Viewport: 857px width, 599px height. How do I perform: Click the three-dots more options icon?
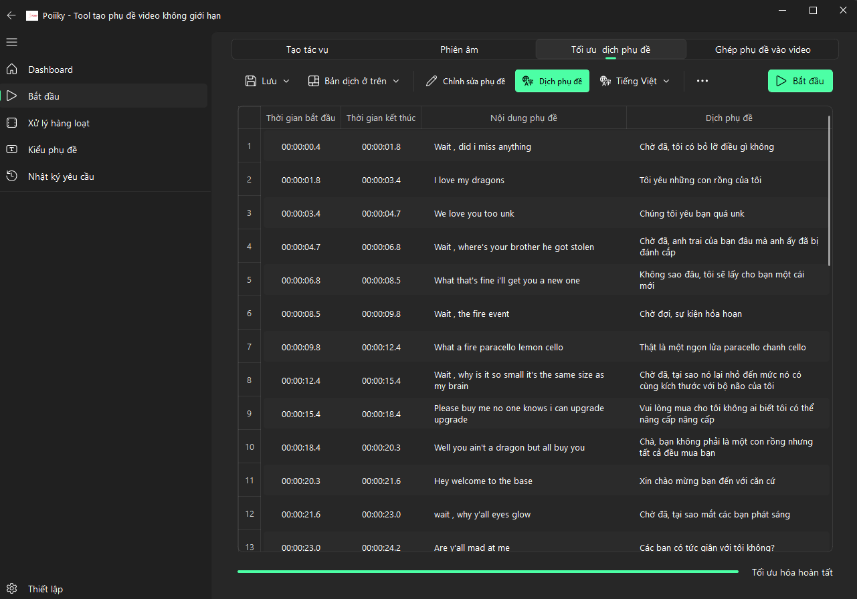[x=702, y=81]
